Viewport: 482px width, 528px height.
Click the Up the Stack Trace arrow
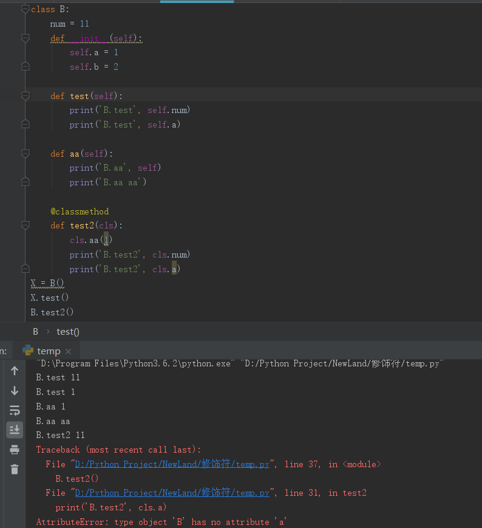(x=15, y=371)
